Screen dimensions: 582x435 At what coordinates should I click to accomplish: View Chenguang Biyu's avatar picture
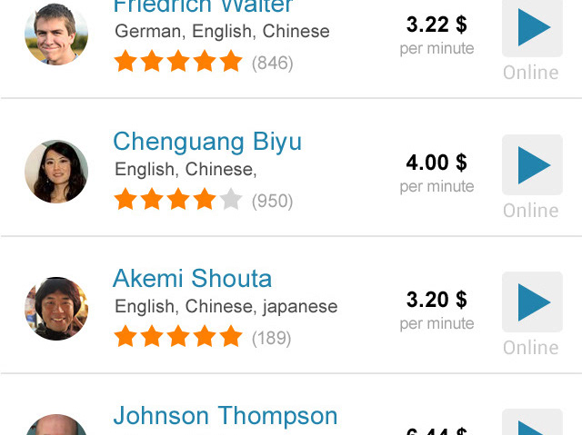[56, 171]
